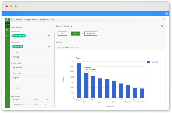Click the Japan bar in the chart
The height and width of the screenshot is (113, 172).
(135, 93)
